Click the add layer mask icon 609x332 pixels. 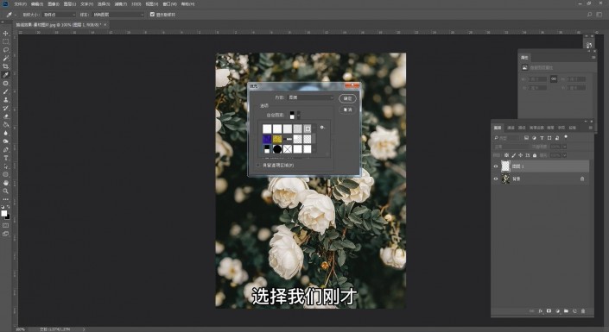[549, 311]
